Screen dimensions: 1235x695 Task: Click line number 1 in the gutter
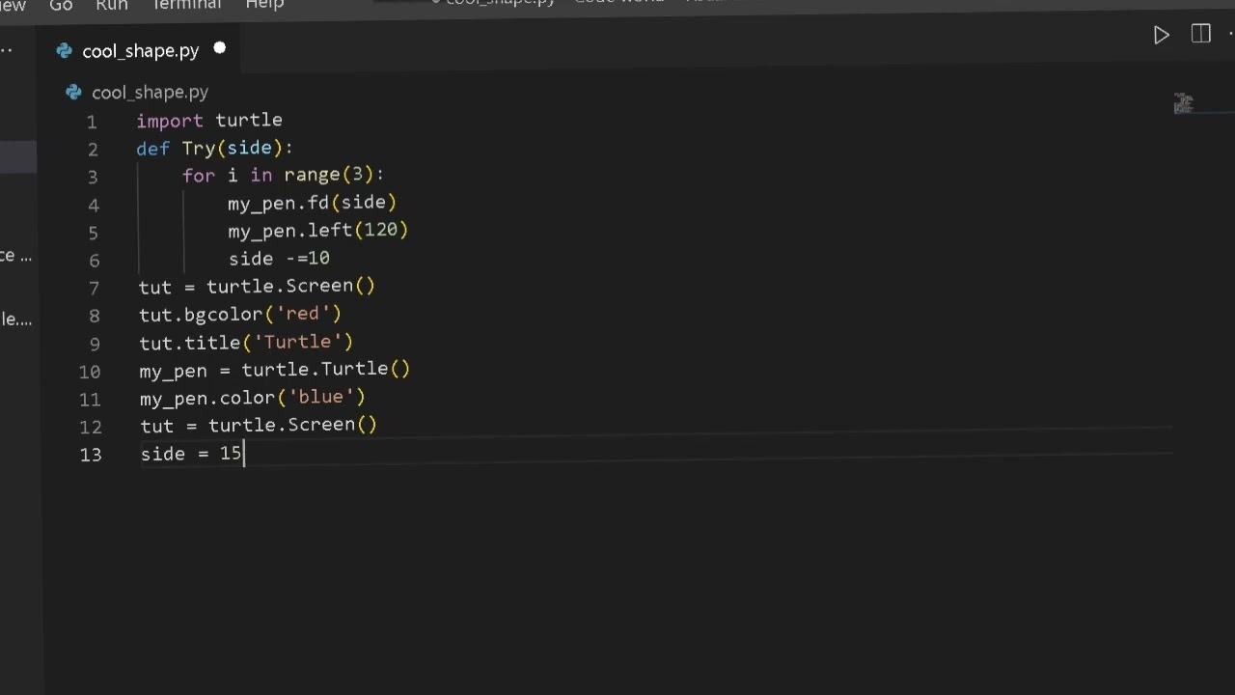pyautogui.click(x=92, y=123)
